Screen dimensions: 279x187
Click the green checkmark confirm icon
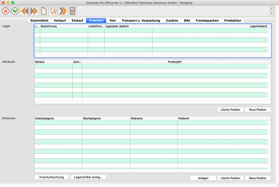[x=15, y=11]
